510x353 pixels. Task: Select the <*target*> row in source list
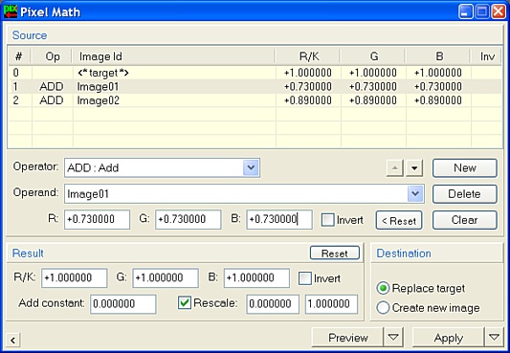tap(255, 73)
